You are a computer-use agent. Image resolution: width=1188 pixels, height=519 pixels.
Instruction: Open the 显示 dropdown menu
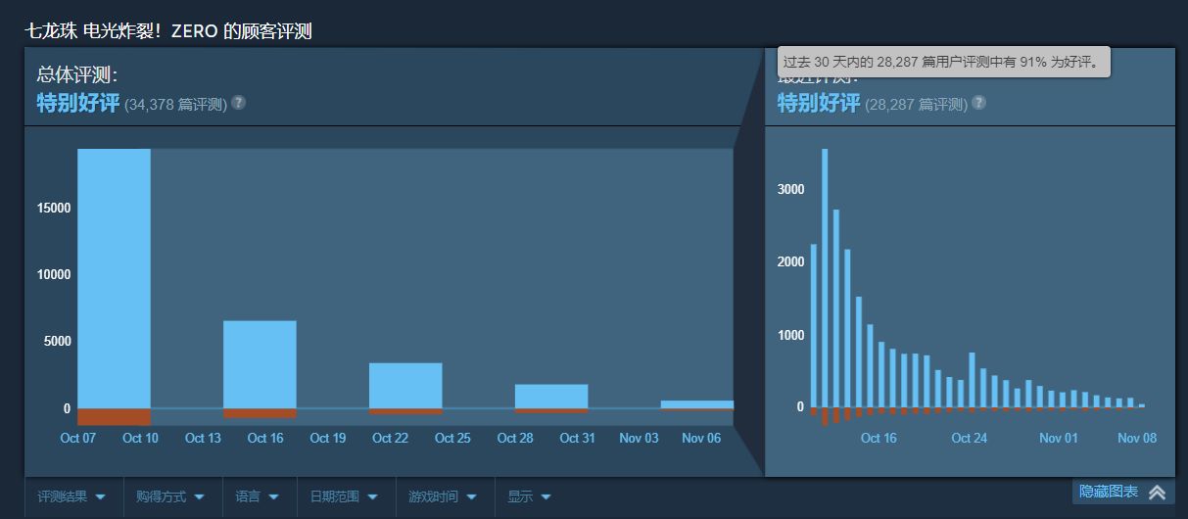point(529,496)
